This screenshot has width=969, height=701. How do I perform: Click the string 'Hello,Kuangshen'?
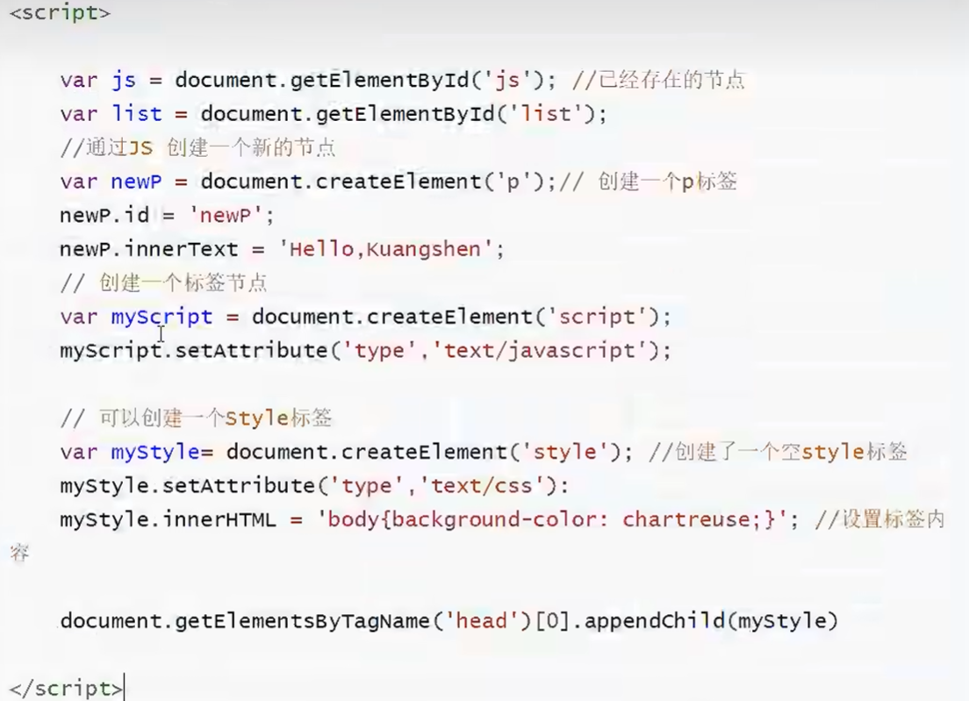[x=384, y=249]
